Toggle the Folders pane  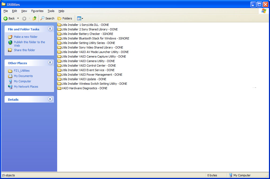(x=65, y=18)
